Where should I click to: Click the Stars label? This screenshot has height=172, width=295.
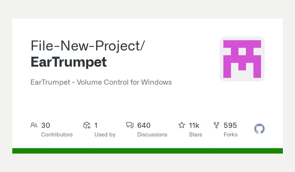(195, 135)
